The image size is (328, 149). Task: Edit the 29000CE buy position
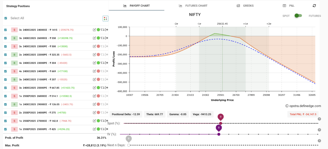click(94, 104)
